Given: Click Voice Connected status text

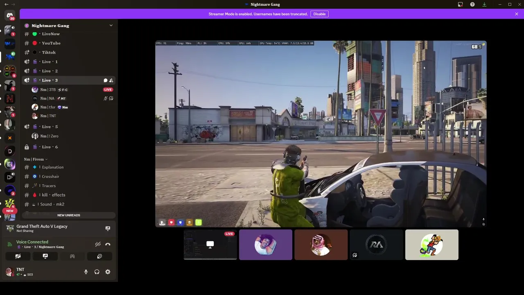Looking at the screenshot, I should [32, 242].
